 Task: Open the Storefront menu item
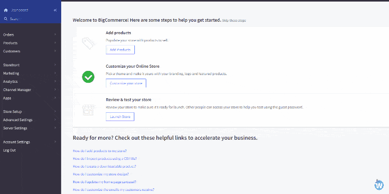pyautogui.click(x=11, y=65)
